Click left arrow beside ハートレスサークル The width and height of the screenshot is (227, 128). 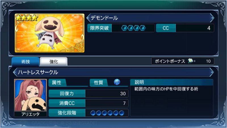[15, 72]
